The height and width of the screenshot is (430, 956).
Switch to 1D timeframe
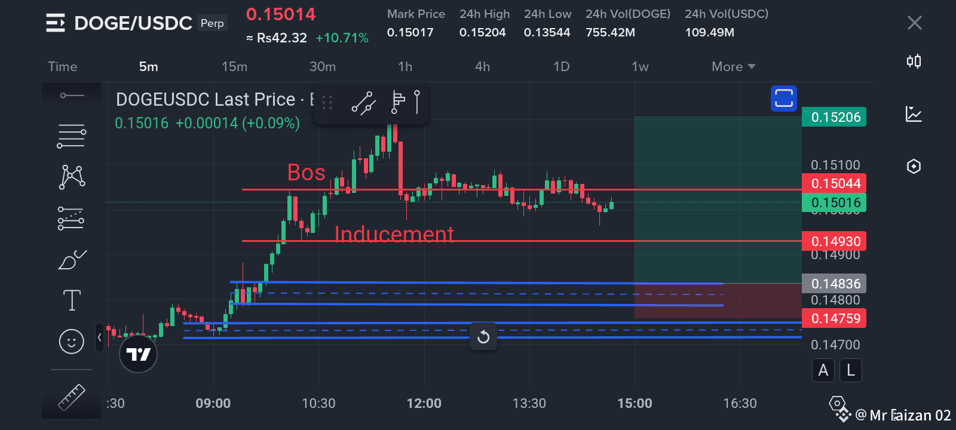pyautogui.click(x=562, y=67)
